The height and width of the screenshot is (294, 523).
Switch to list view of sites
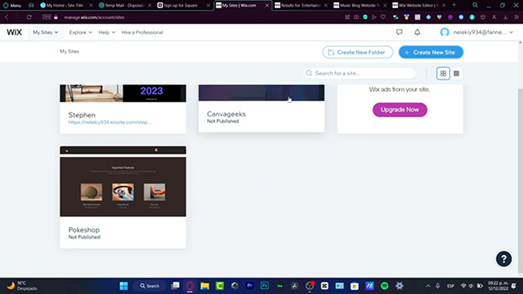(x=456, y=73)
